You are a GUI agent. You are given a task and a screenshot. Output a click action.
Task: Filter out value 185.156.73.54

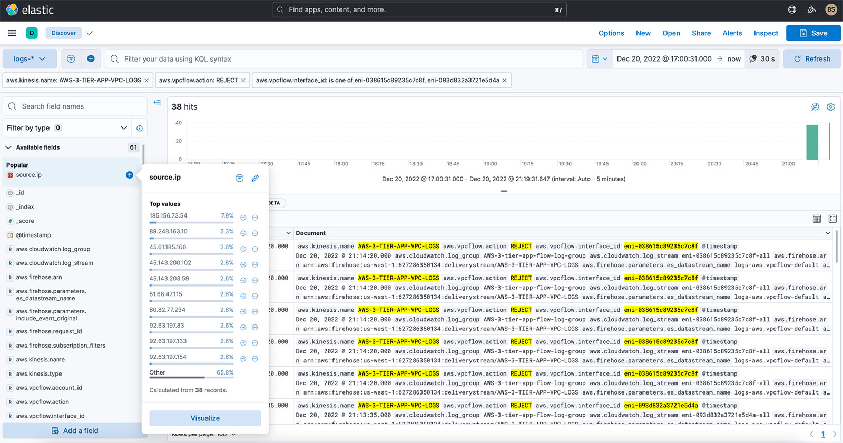(x=255, y=218)
